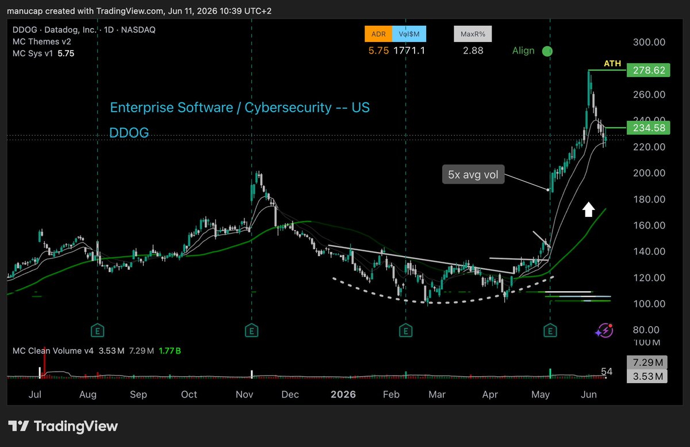Image resolution: width=690 pixels, height=447 pixels.
Task: Click the orange ADR label
Action: tap(378, 34)
